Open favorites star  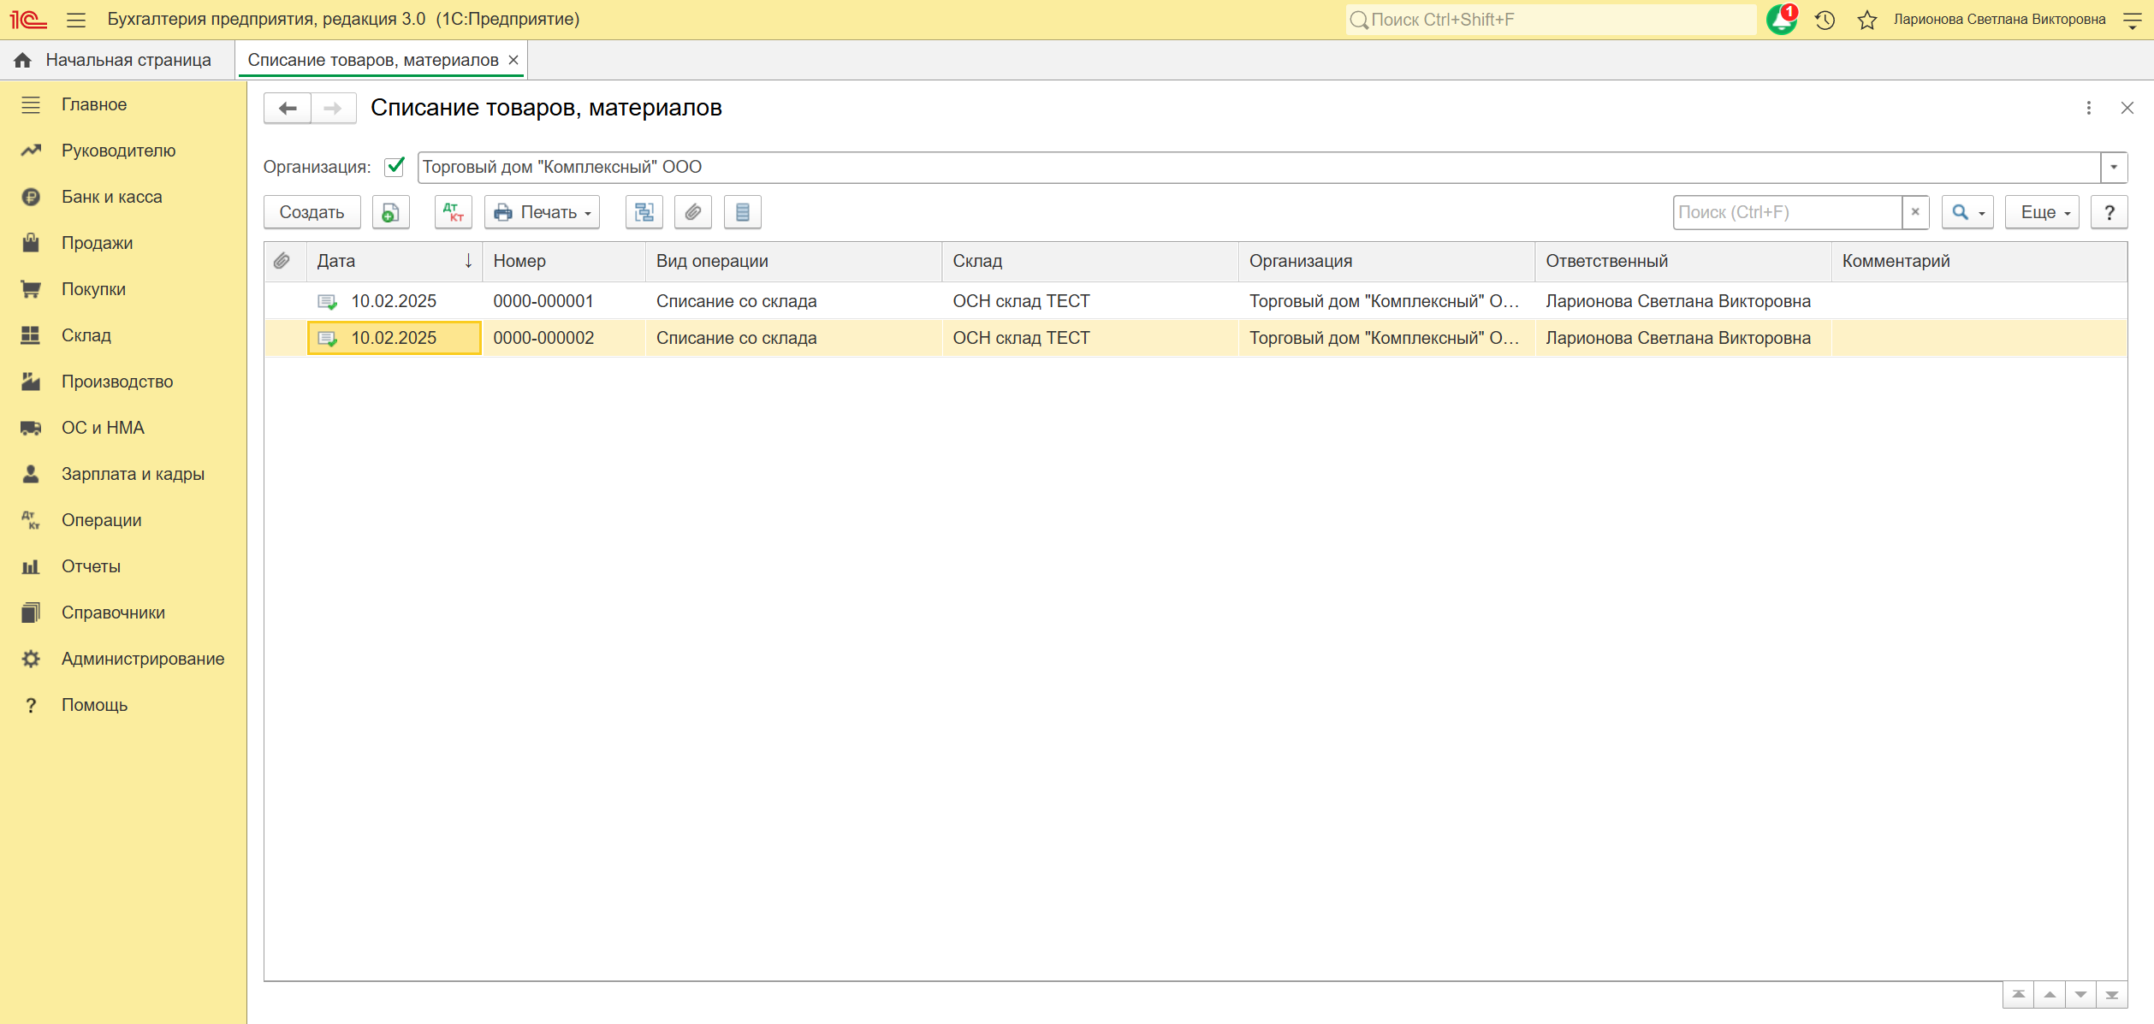(x=1867, y=20)
